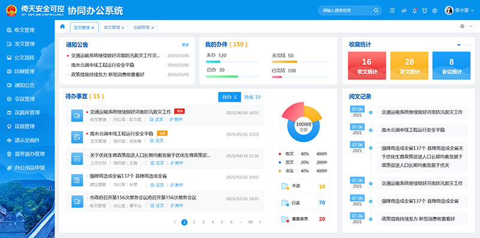Click the 重要紧急 folder icon
The image size is (480, 238).
point(285,219)
